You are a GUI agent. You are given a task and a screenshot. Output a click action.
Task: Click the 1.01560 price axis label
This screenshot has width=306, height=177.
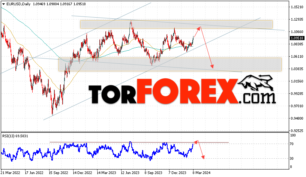tap(297, 81)
